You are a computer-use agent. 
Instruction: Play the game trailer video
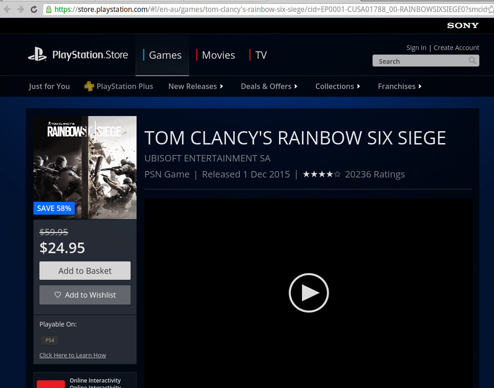pyautogui.click(x=309, y=293)
